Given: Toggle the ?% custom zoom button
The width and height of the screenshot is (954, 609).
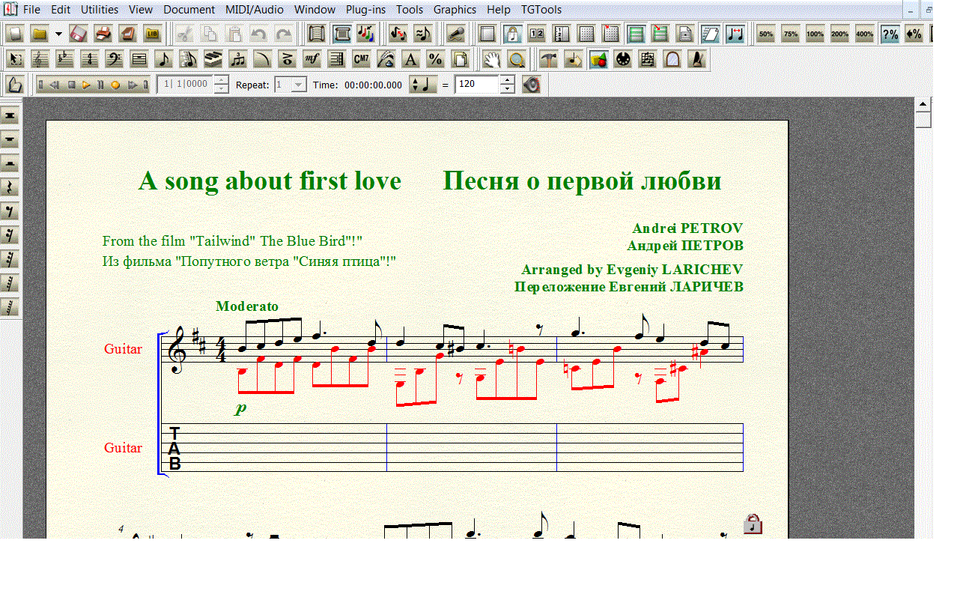Looking at the screenshot, I should (x=890, y=34).
